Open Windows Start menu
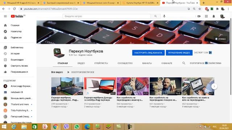This screenshot has width=232, height=130. pyautogui.click(x=4, y=127)
